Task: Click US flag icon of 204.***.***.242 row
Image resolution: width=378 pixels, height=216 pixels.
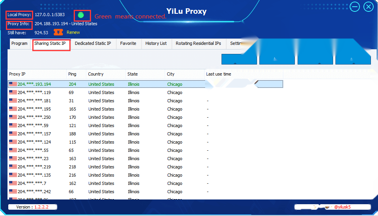Action: (13, 192)
